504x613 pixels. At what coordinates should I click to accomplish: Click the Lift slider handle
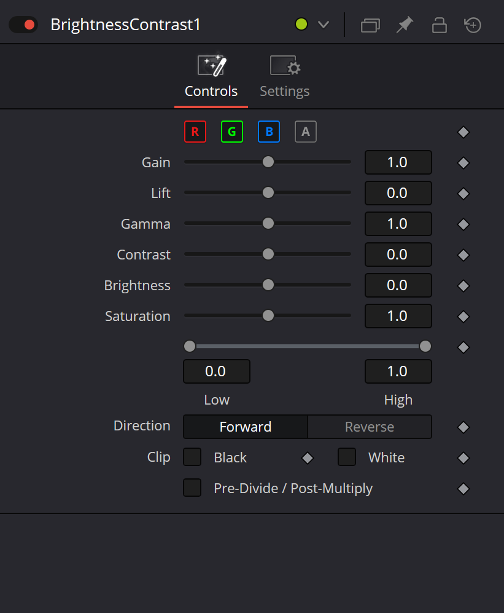pos(268,192)
